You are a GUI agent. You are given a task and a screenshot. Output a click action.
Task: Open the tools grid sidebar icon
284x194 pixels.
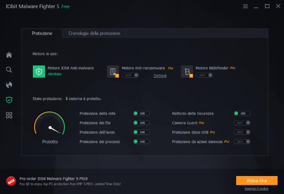(x=9, y=115)
